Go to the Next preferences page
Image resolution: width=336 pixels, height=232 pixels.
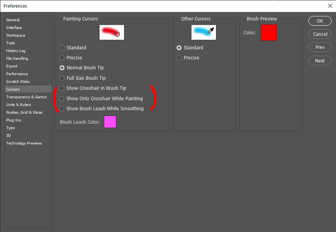tap(320, 61)
